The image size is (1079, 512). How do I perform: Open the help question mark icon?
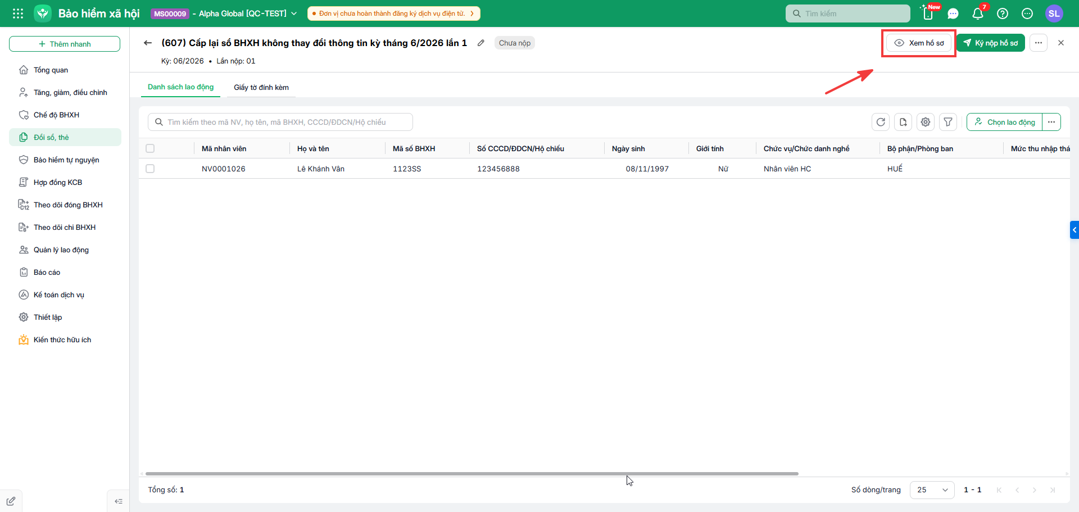point(1003,13)
